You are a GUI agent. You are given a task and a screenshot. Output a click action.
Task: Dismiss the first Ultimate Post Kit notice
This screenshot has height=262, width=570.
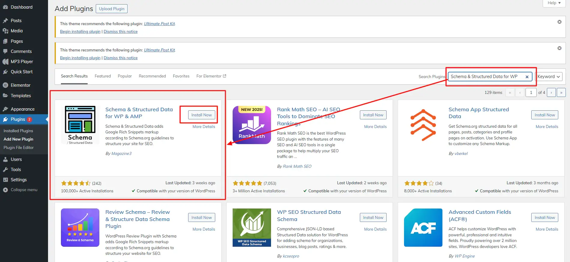point(559,22)
